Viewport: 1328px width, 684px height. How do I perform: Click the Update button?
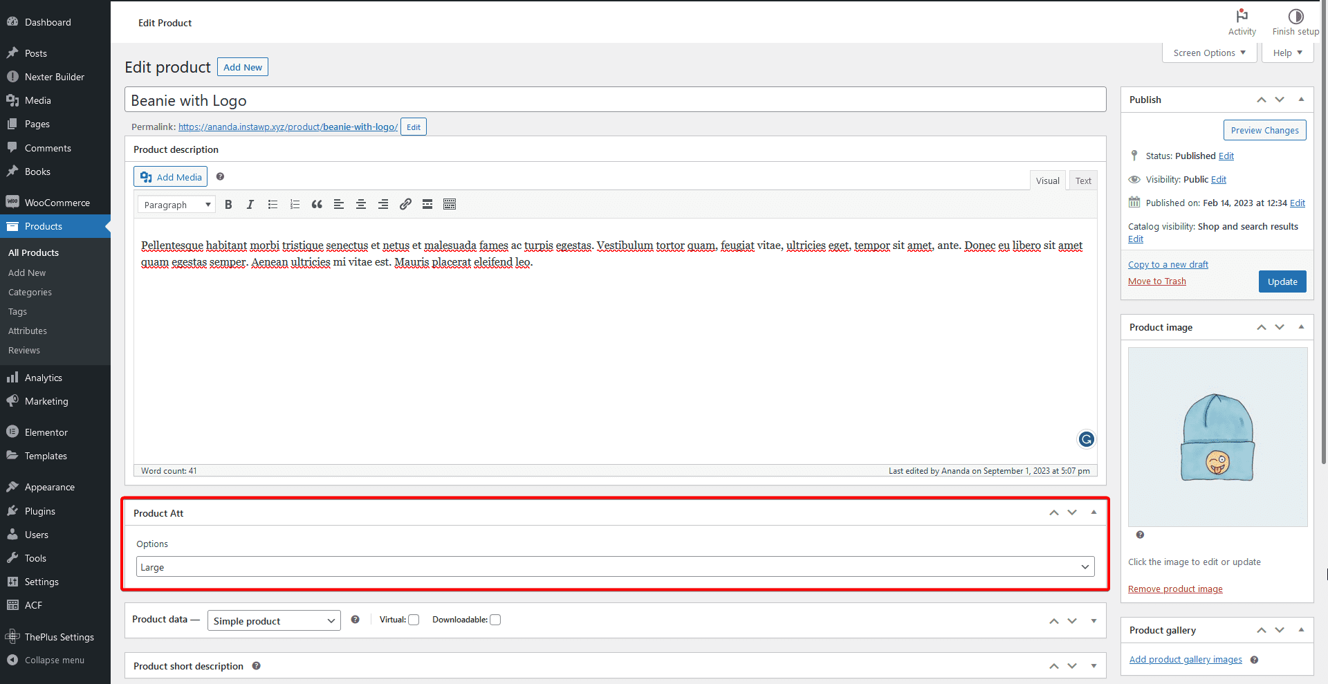pos(1282,281)
